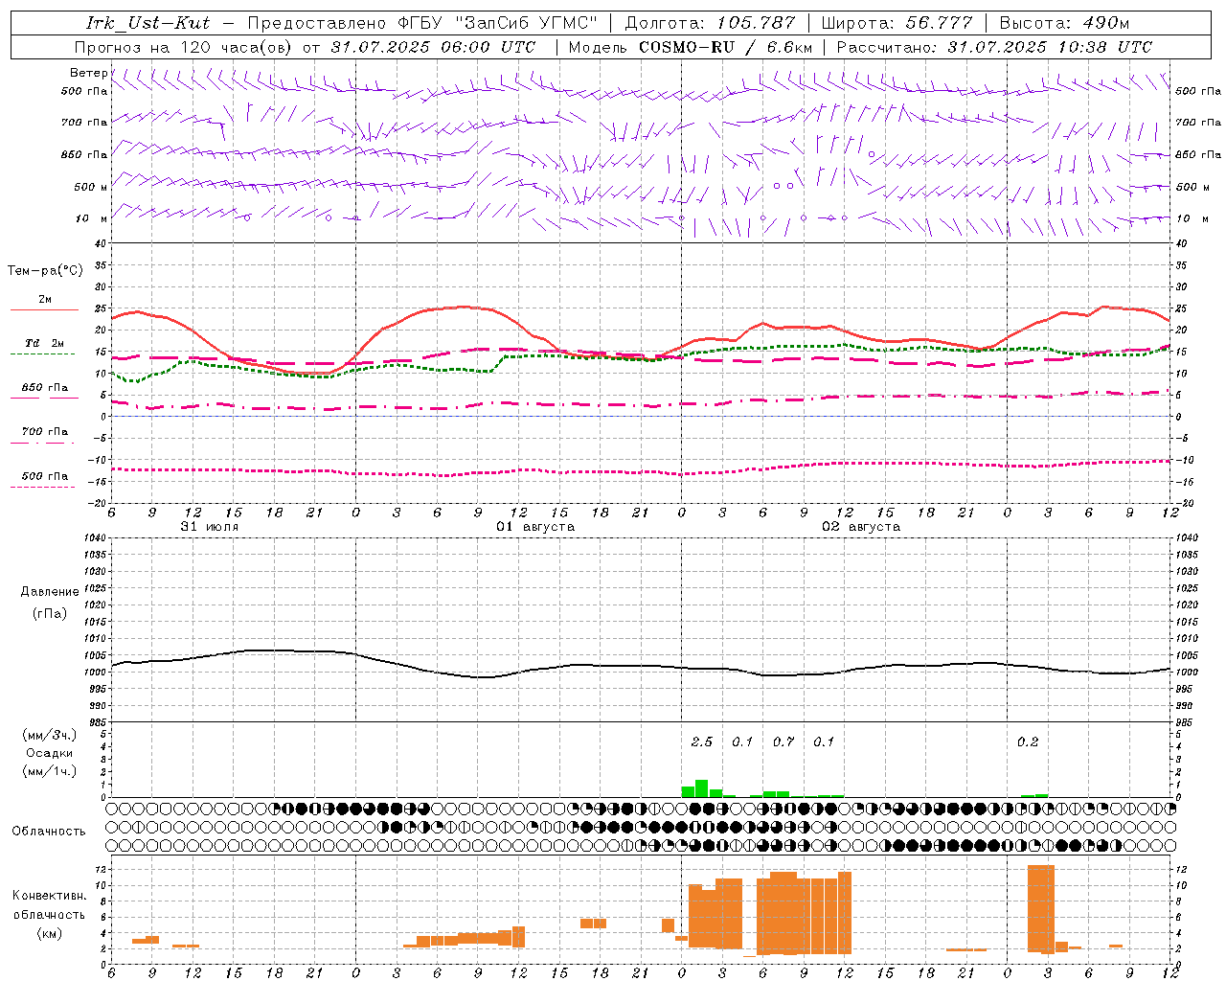Image resolution: width=1226 pixels, height=981 pixels.
Task: Click the 'Осадки' precipitation label
Action: [50, 753]
